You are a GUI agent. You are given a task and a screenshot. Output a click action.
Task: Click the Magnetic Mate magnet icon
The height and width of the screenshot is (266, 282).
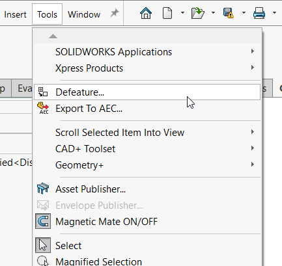pos(43,221)
